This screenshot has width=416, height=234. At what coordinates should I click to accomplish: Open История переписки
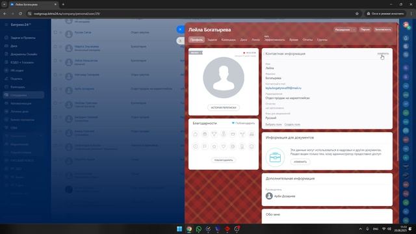pos(224,108)
